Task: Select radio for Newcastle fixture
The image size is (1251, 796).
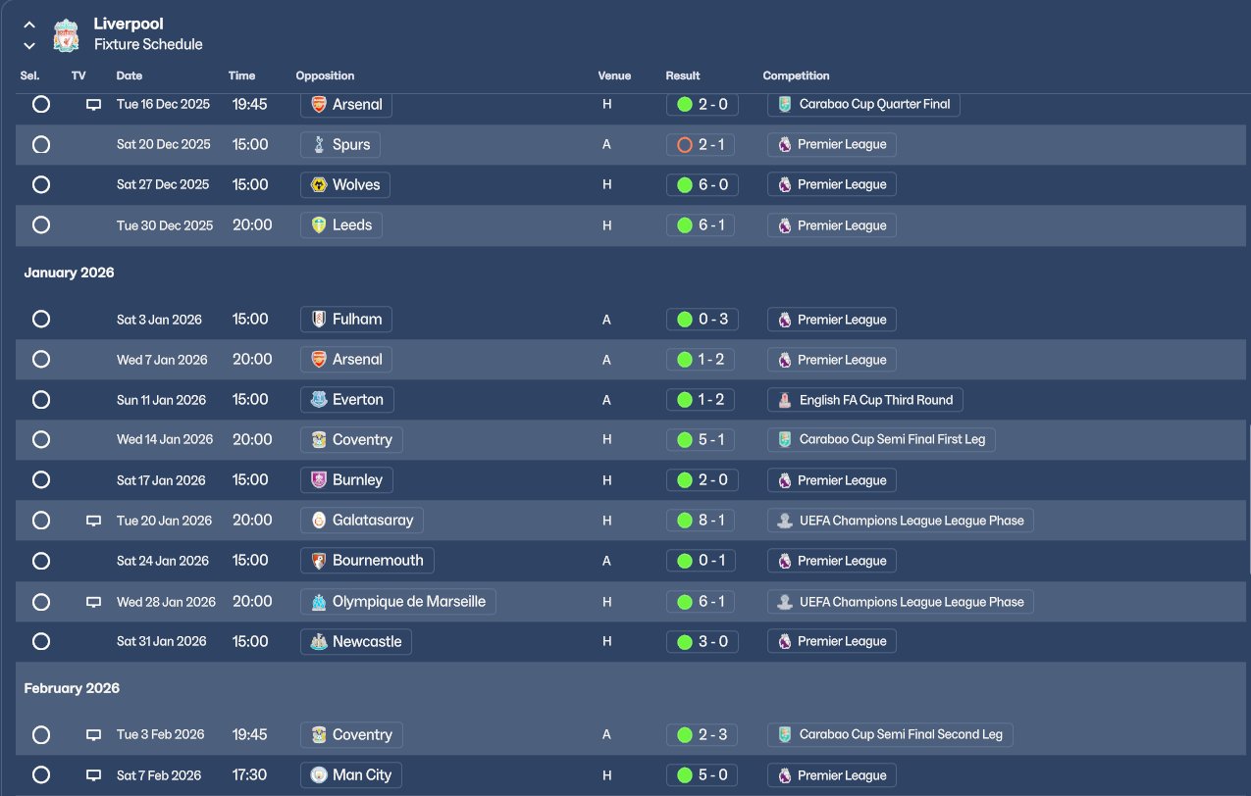Action: tap(41, 641)
